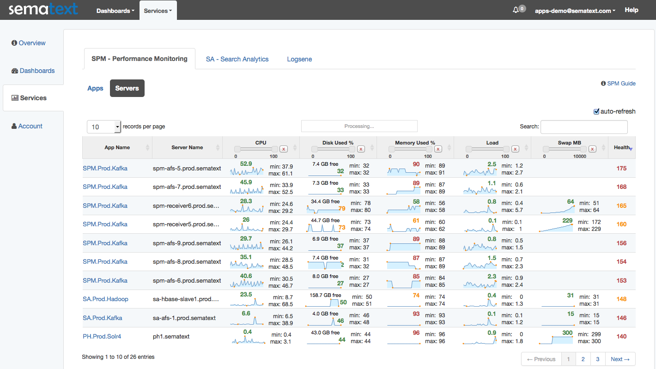
Task: Adjust the Memory Used % slider left handle
Action: point(392,149)
